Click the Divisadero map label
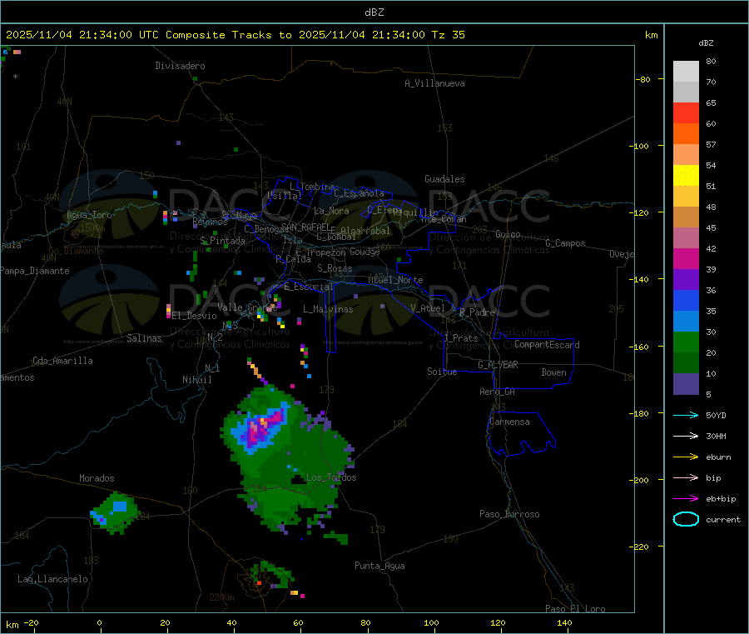Image resolution: width=749 pixels, height=634 pixels. pos(180,66)
